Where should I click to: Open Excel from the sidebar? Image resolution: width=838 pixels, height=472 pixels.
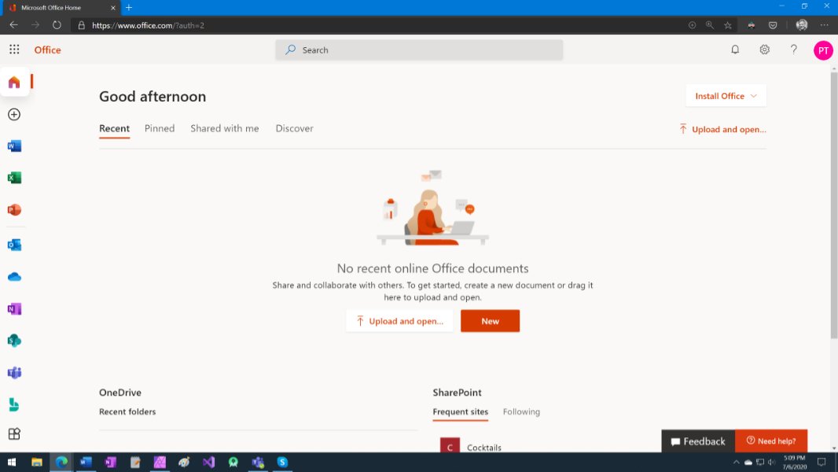point(14,178)
